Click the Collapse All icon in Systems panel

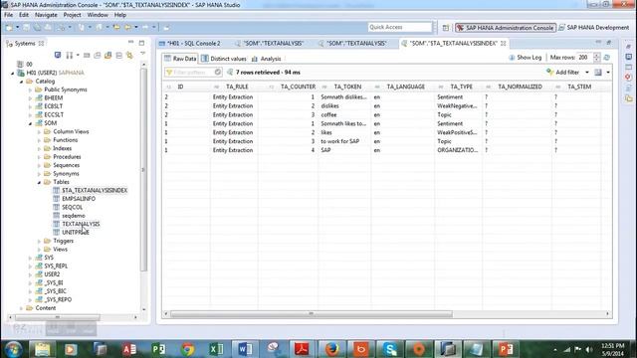[x=119, y=55]
